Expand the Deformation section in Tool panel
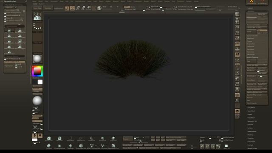Screen dimensions: 272x153 252,131
